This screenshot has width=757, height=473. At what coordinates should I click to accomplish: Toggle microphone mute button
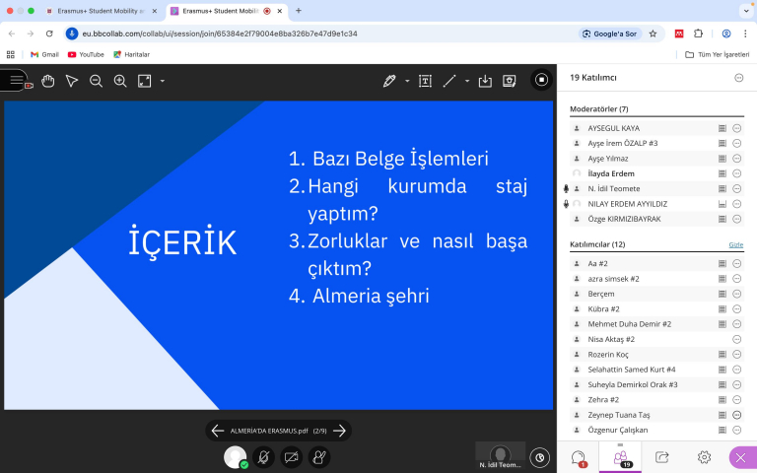coord(263,456)
